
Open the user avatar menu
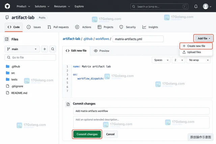coord(206,6)
